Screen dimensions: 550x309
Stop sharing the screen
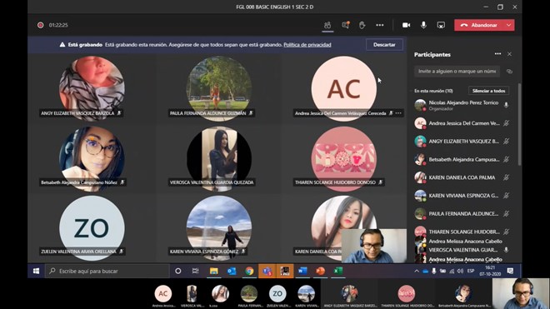[441, 25]
